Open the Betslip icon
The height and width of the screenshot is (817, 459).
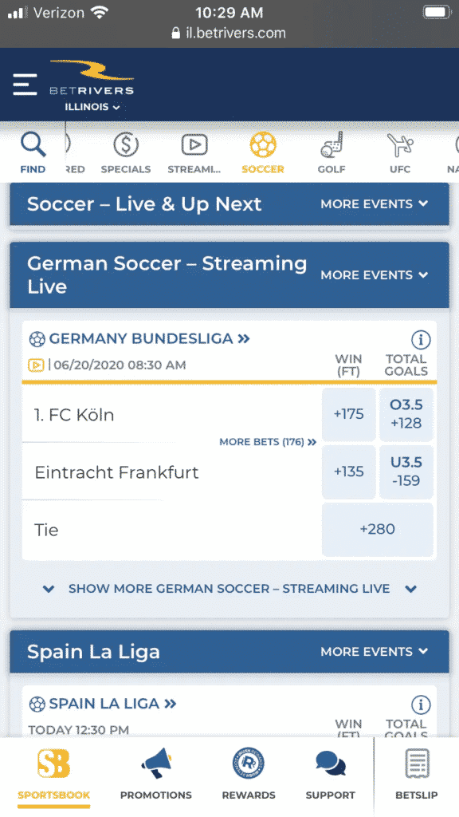(x=417, y=764)
